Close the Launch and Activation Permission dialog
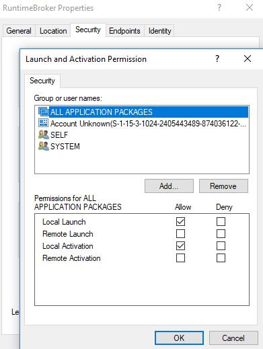 pyautogui.click(x=248, y=59)
